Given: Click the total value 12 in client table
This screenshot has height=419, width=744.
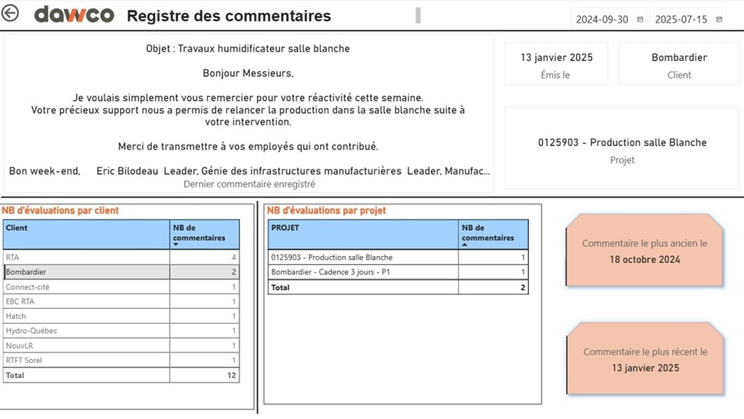Looking at the screenshot, I should (231, 375).
